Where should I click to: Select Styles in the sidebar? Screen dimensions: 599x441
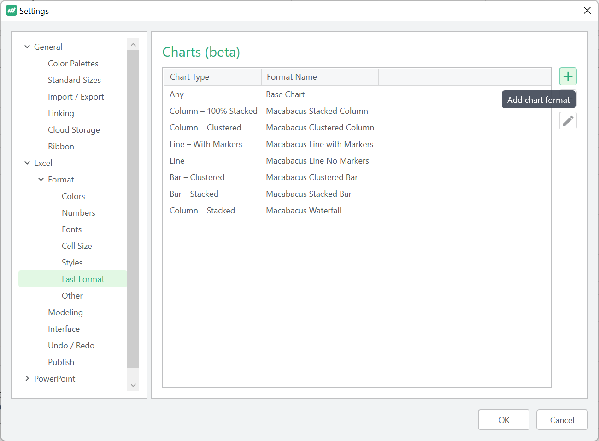coord(72,263)
